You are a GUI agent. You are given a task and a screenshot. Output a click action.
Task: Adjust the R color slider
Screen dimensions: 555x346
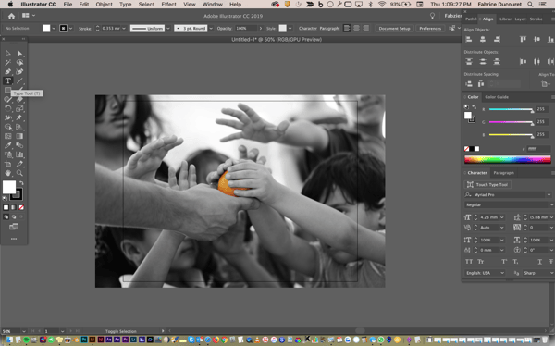pos(511,109)
